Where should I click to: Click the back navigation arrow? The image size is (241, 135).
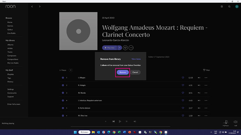[32, 6]
